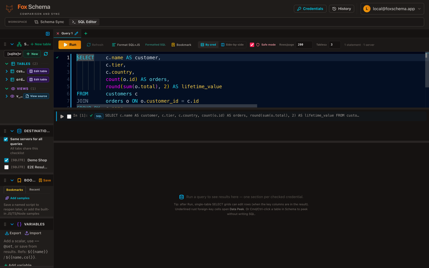429x268 pixels.
Task: Click Edit table for orders
Action: (38, 80)
